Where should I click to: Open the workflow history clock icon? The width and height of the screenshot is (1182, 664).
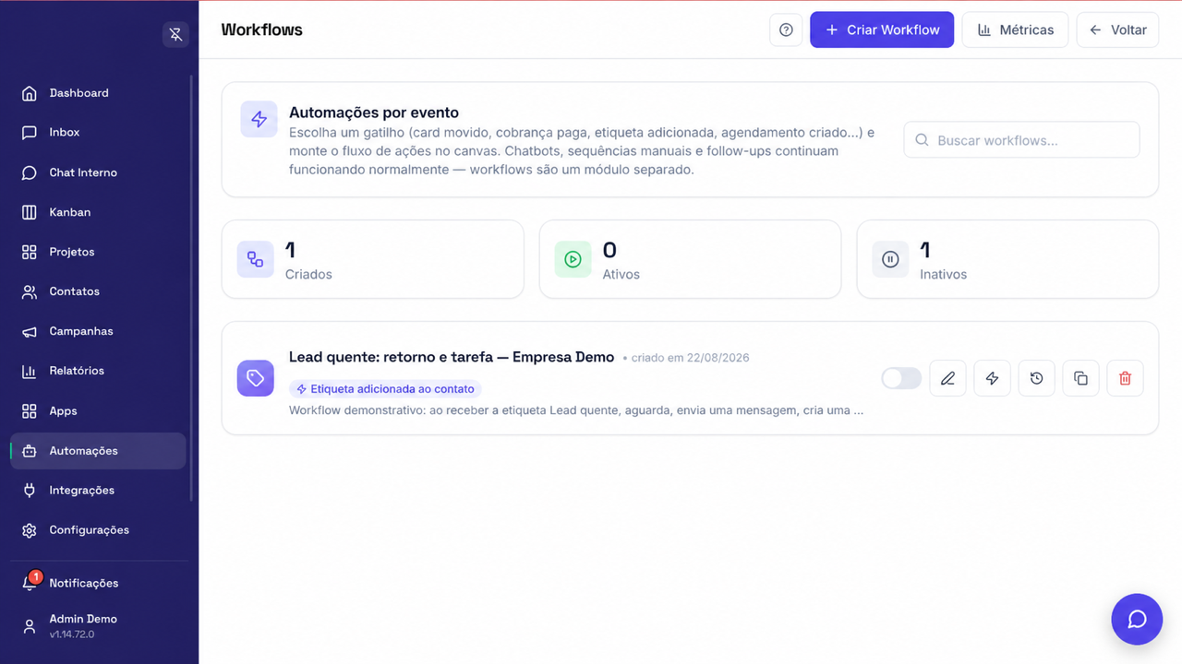pyautogui.click(x=1036, y=378)
